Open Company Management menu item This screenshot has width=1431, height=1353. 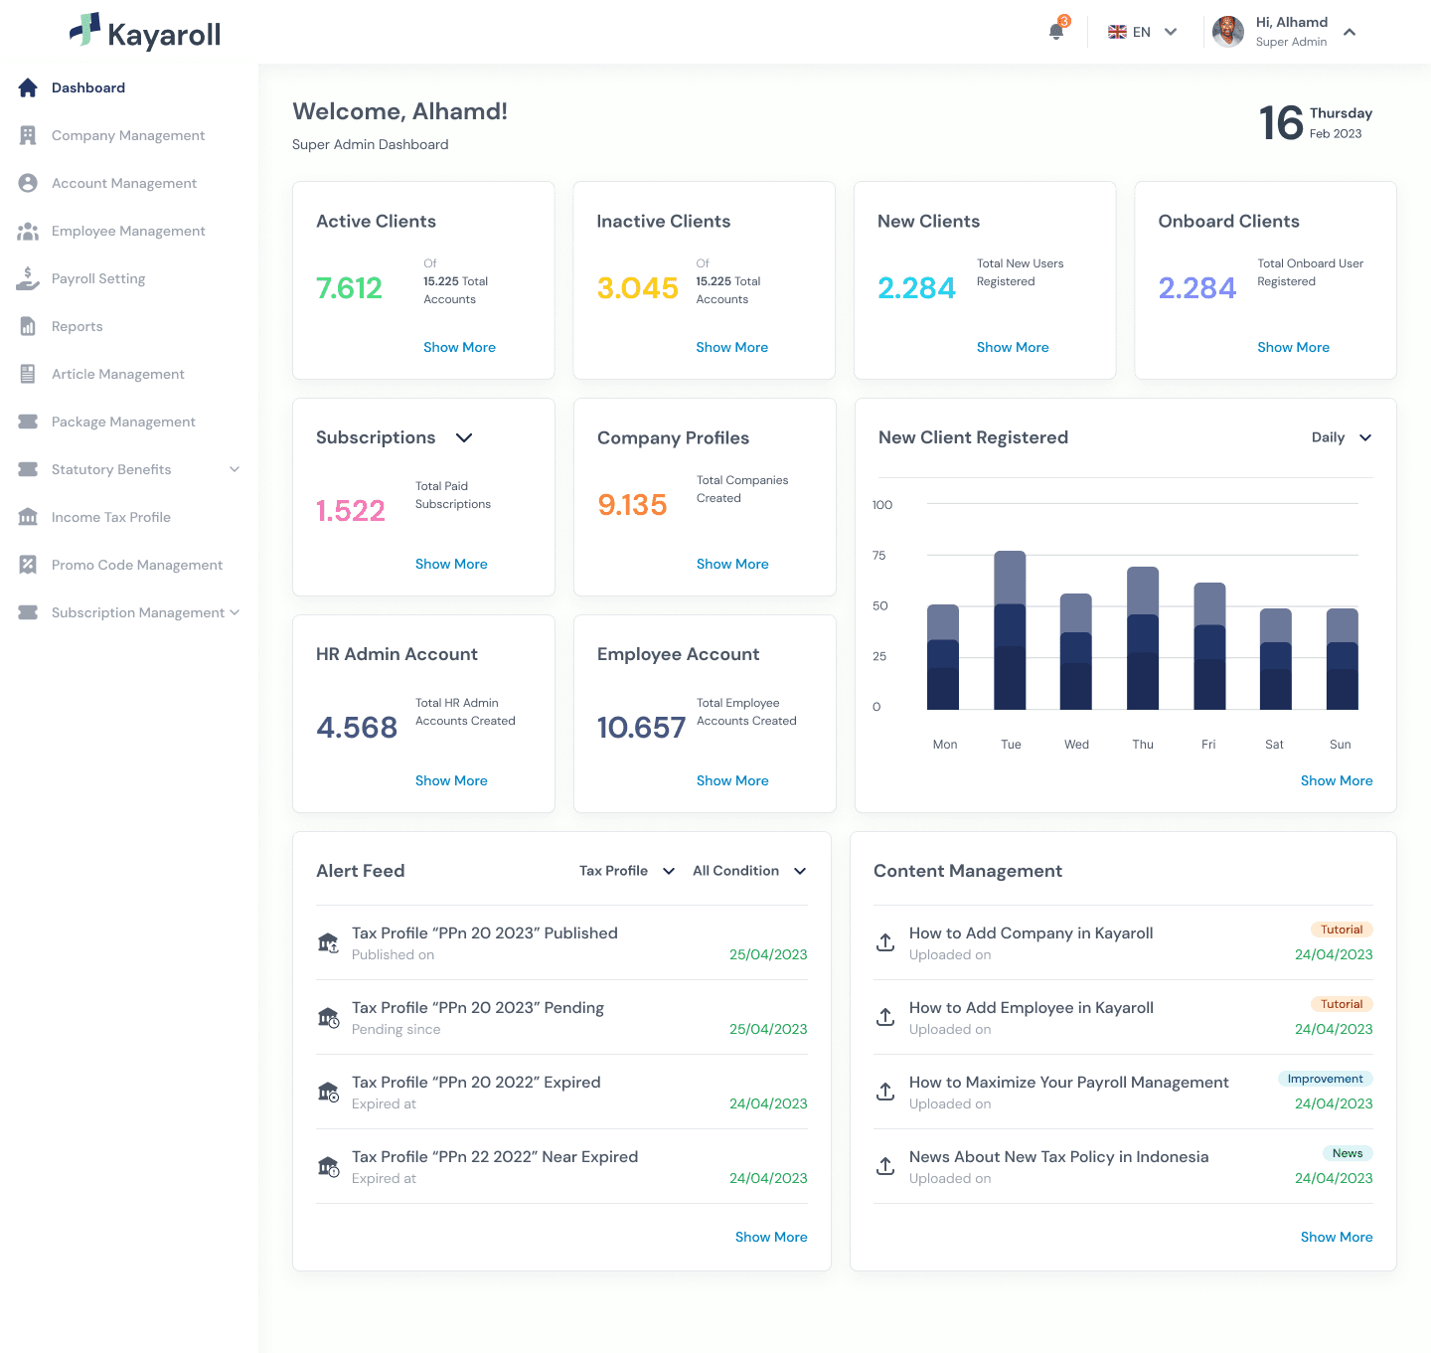point(129,135)
